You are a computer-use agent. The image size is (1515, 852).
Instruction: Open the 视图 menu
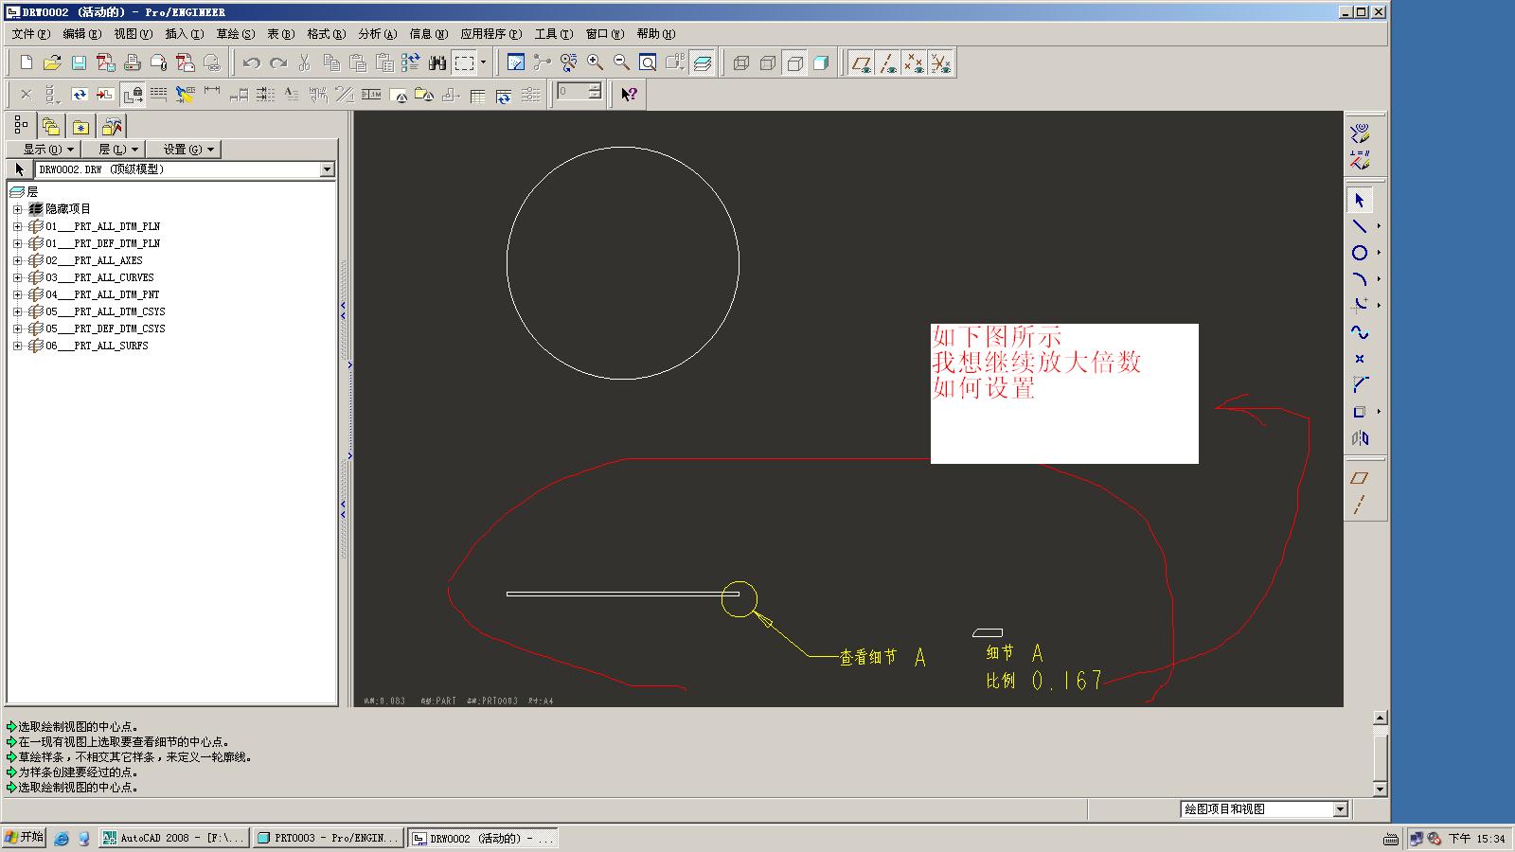pos(134,34)
